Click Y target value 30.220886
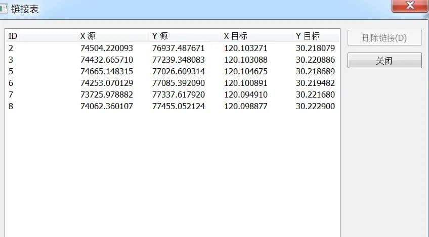 [315, 60]
